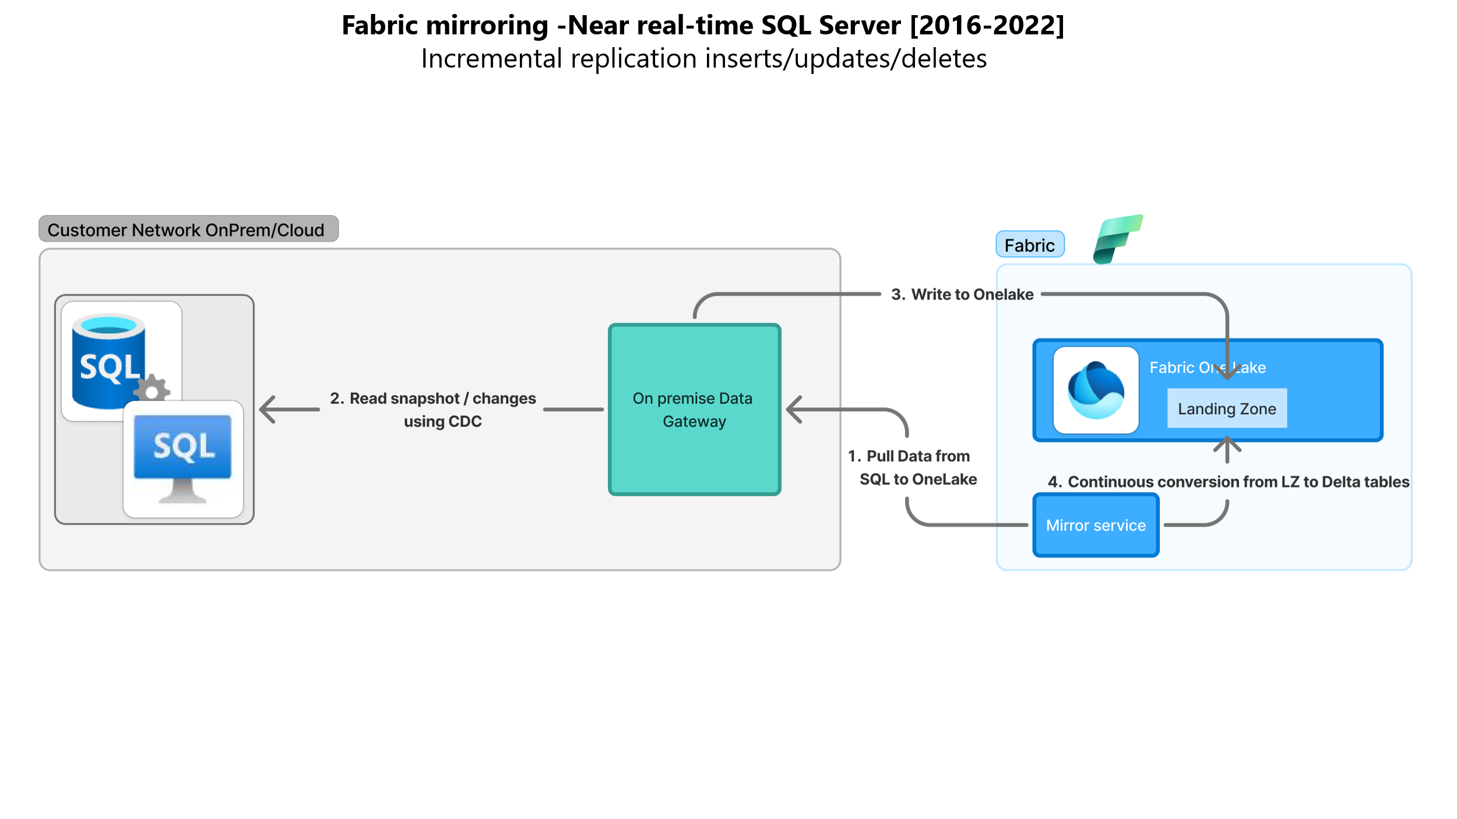Click the Fabric OneLake swirl icon
The image size is (1457, 819).
click(x=1096, y=390)
